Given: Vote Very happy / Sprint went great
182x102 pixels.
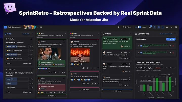Looking at the screenshot, I should [x=17, y=46].
